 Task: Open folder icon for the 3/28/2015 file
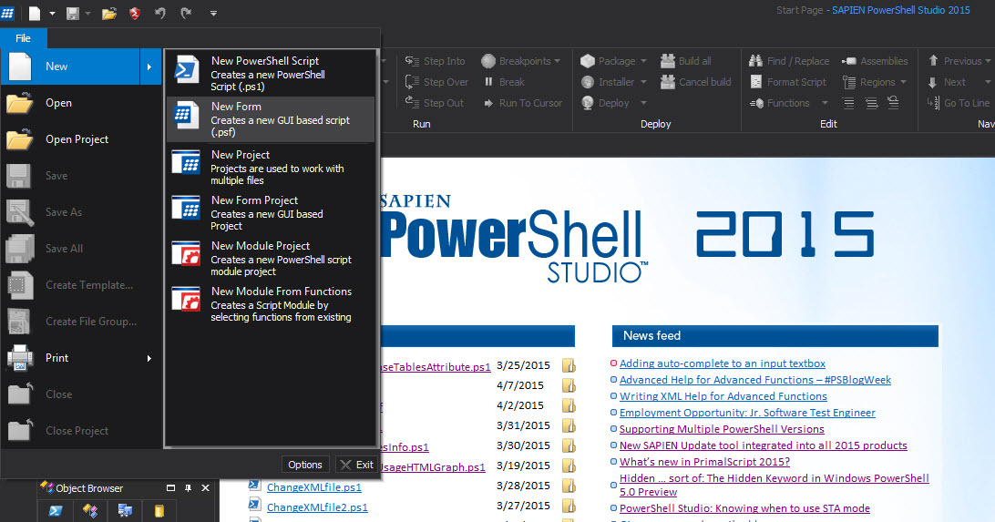coord(569,486)
